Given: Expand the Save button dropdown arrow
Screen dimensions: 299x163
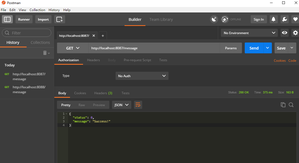Looking at the screenshot, I should 292,48.
